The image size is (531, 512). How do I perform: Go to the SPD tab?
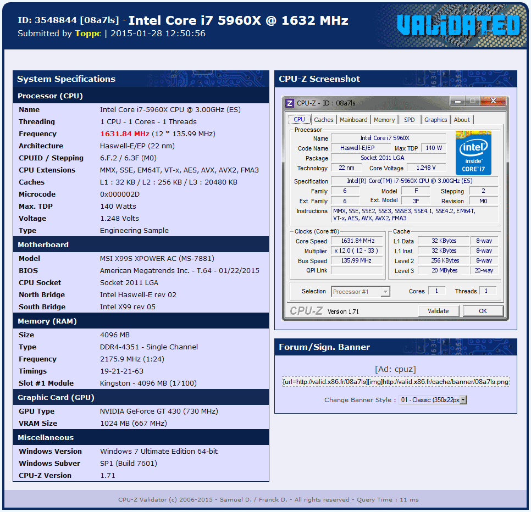click(410, 120)
